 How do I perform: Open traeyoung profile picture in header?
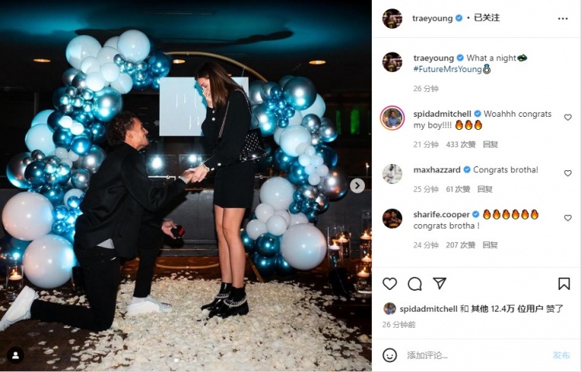[x=392, y=19]
